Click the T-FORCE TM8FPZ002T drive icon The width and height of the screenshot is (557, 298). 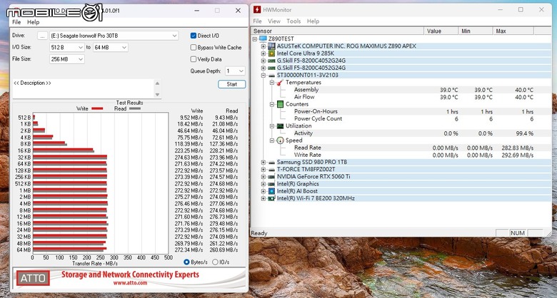pos(271,169)
